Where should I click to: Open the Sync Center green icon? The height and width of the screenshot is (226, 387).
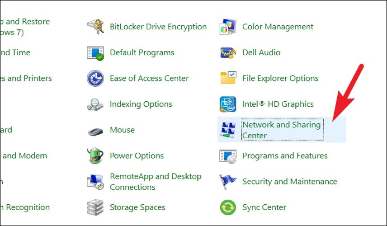228,207
